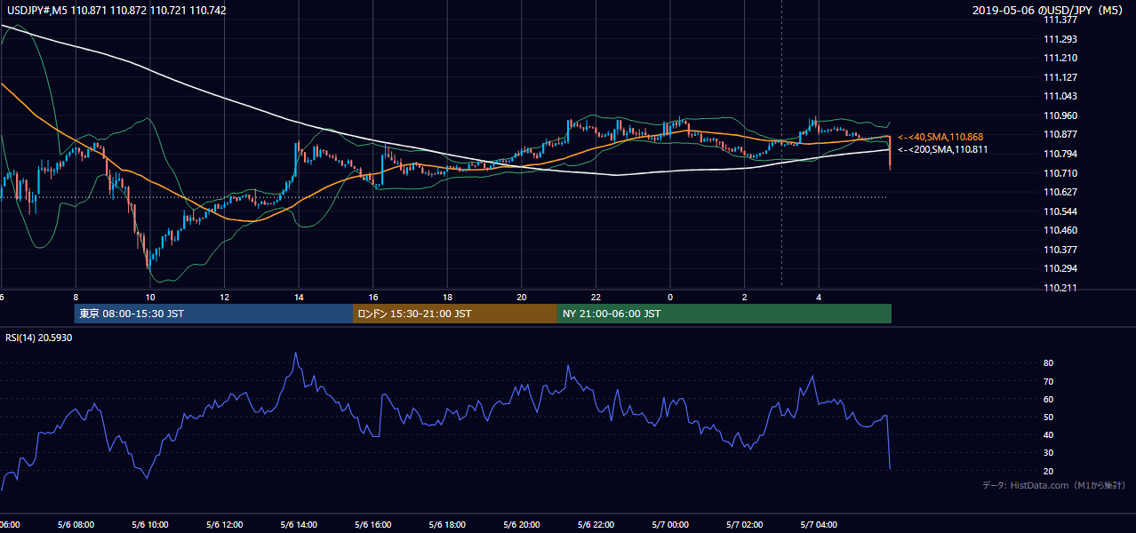This screenshot has height=533, width=1136.
Task: Click hour label 4 under price chart
Action: [819, 297]
